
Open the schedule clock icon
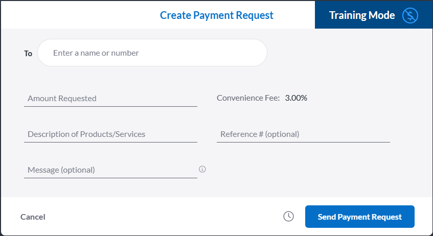(x=288, y=217)
